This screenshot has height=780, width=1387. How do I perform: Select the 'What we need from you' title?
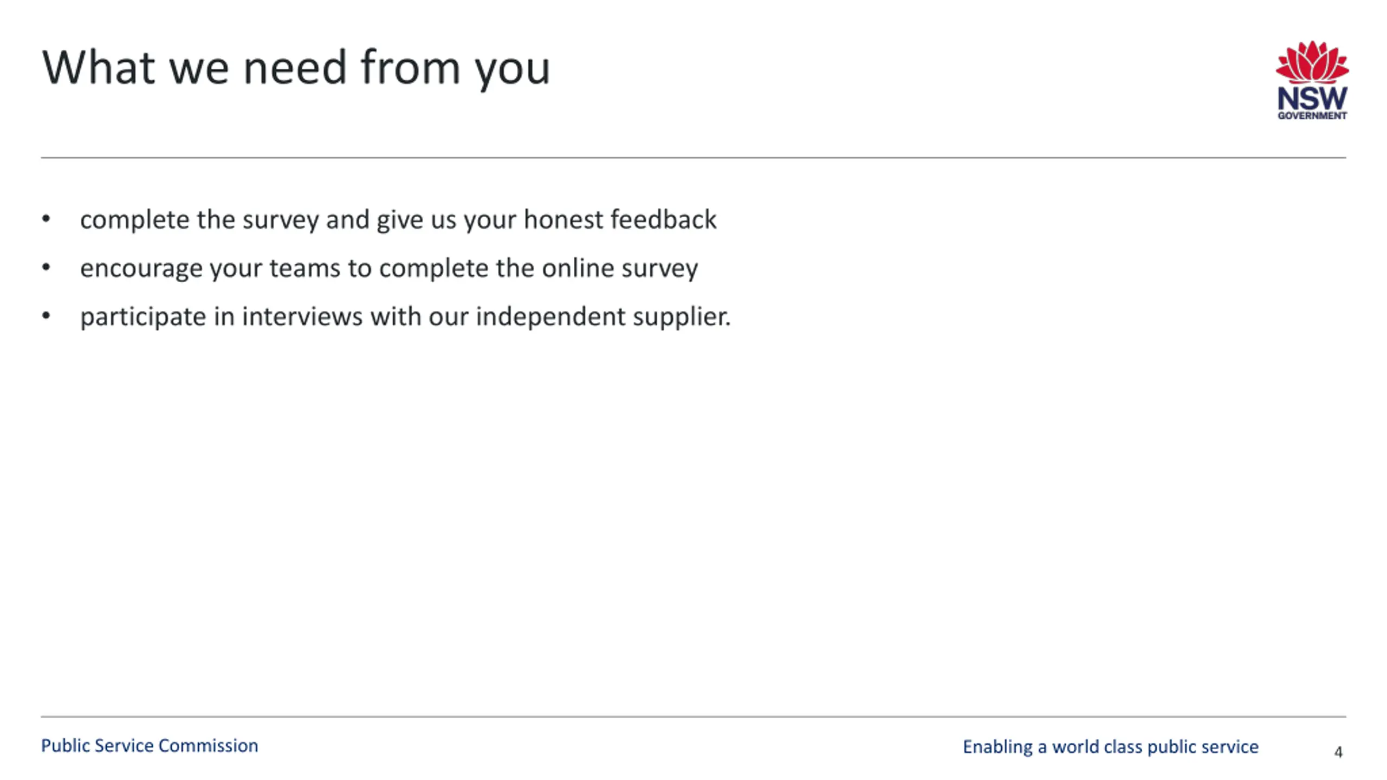pos(296,68)
